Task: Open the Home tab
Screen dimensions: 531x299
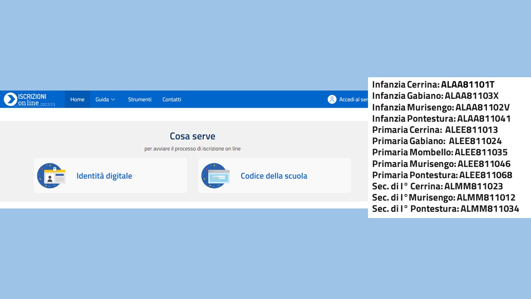Action: tap(77, 100)
